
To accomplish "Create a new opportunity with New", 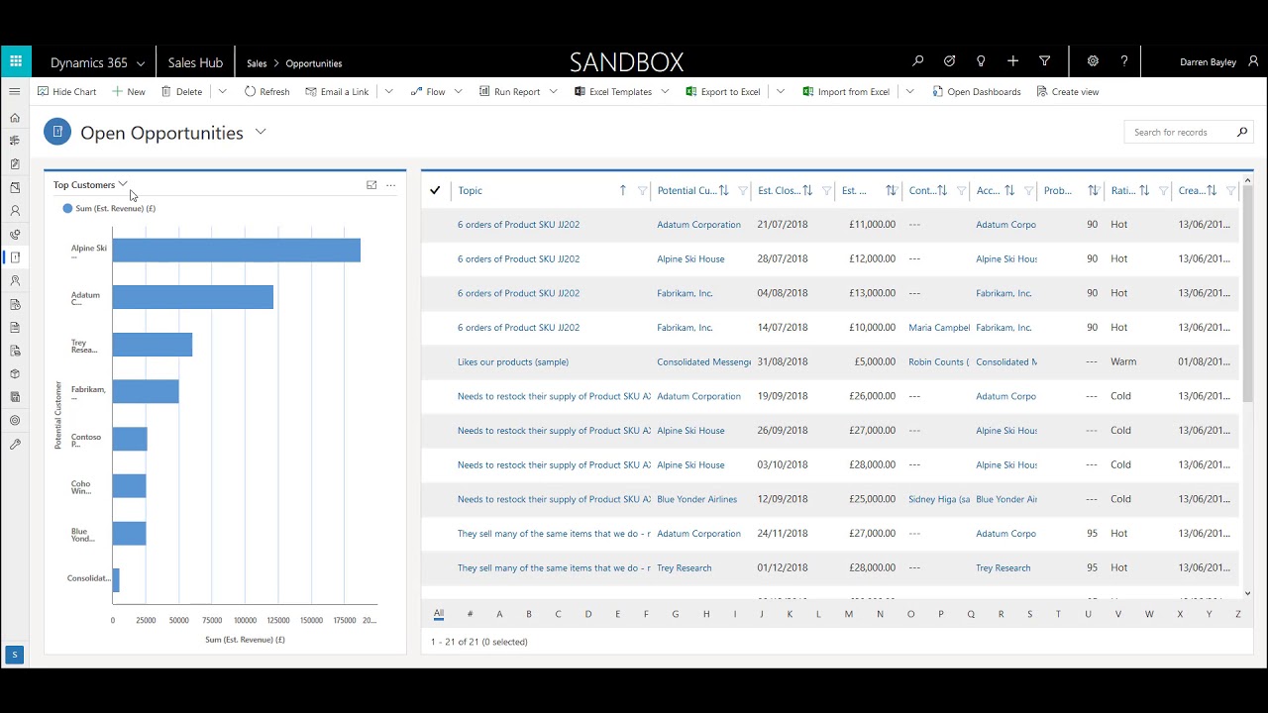I will click(129, 91).
